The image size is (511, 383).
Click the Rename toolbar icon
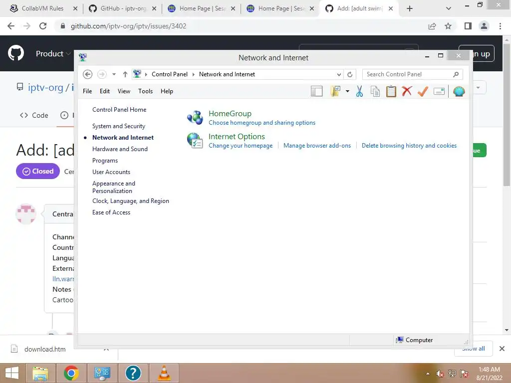[439, 92]
